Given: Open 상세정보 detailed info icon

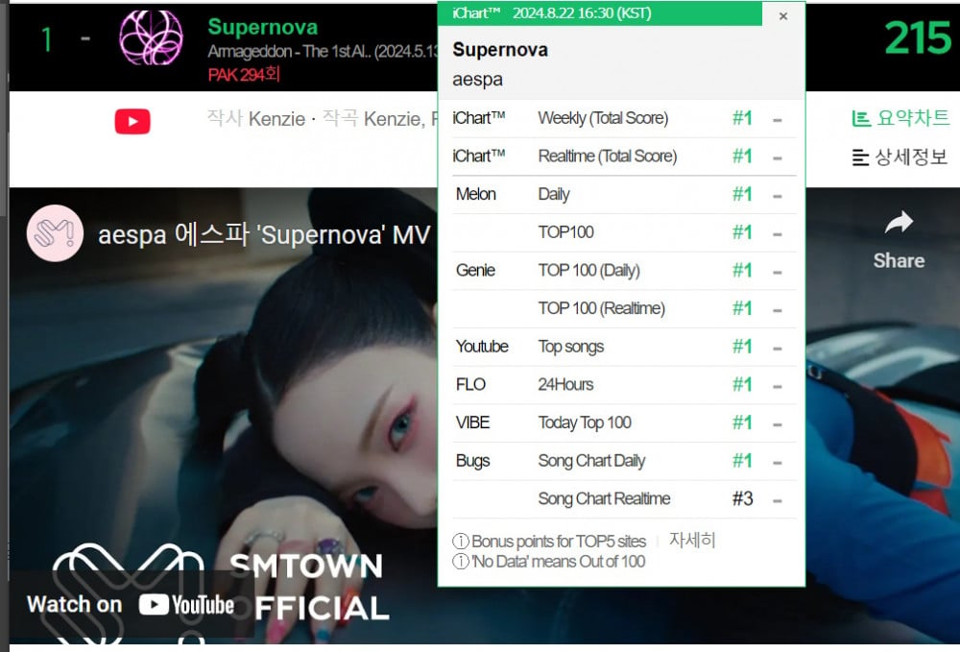Looking at the screenshot, I should point(860,157).
